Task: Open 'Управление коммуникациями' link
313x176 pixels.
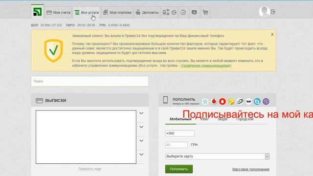Action: tap(205, 66)
